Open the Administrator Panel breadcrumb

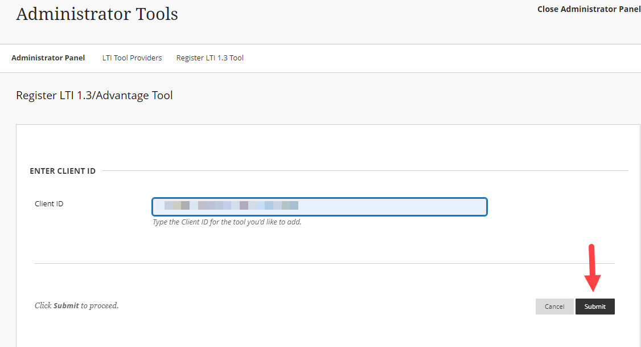pos(48,58)
